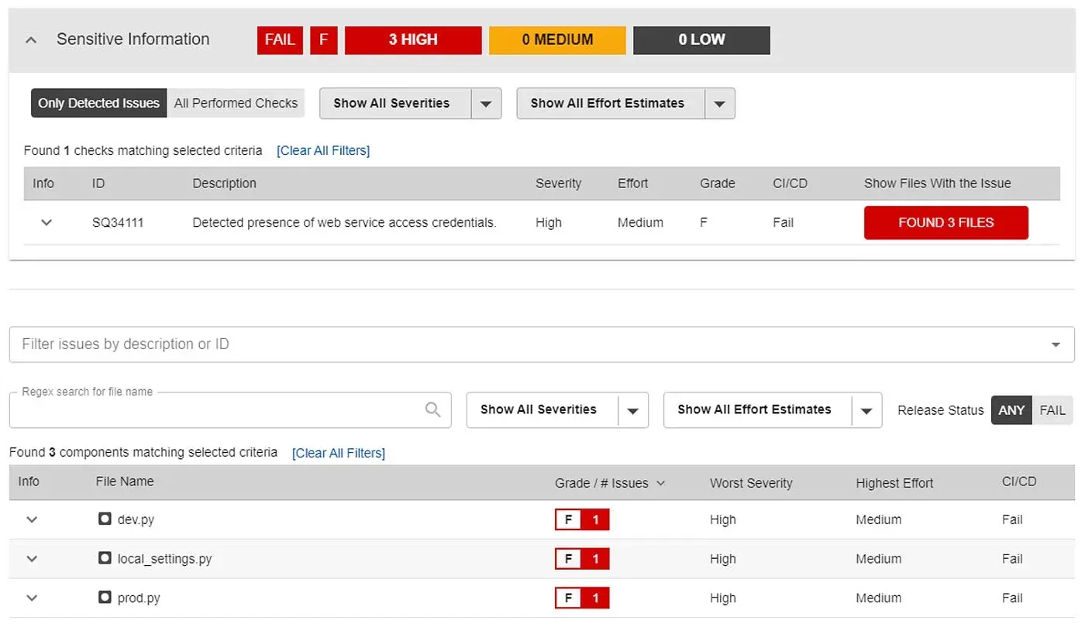Set Release Status to FAIL
1085x627 pixels.
click(1052, 410)
